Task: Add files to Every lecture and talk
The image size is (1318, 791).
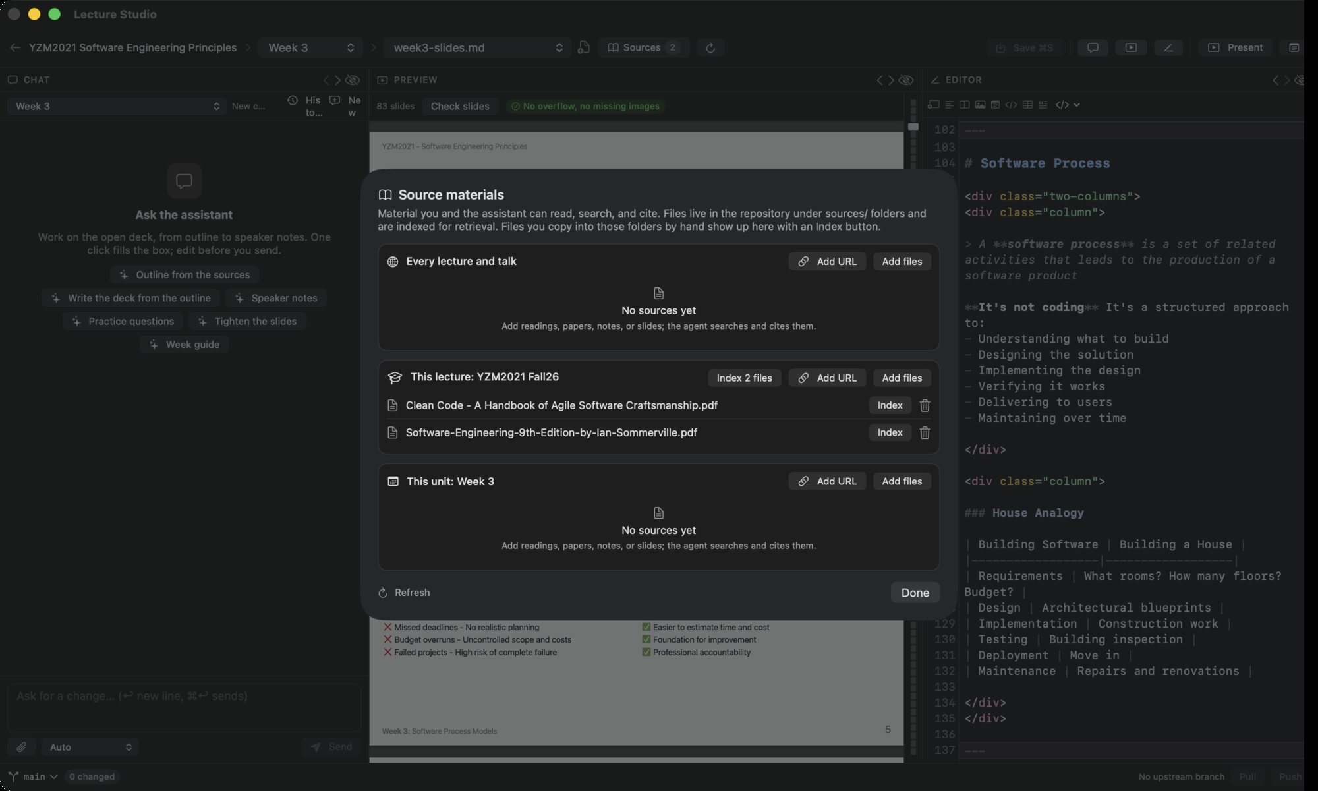Action: pyautogui.click(x=902, y=262)
